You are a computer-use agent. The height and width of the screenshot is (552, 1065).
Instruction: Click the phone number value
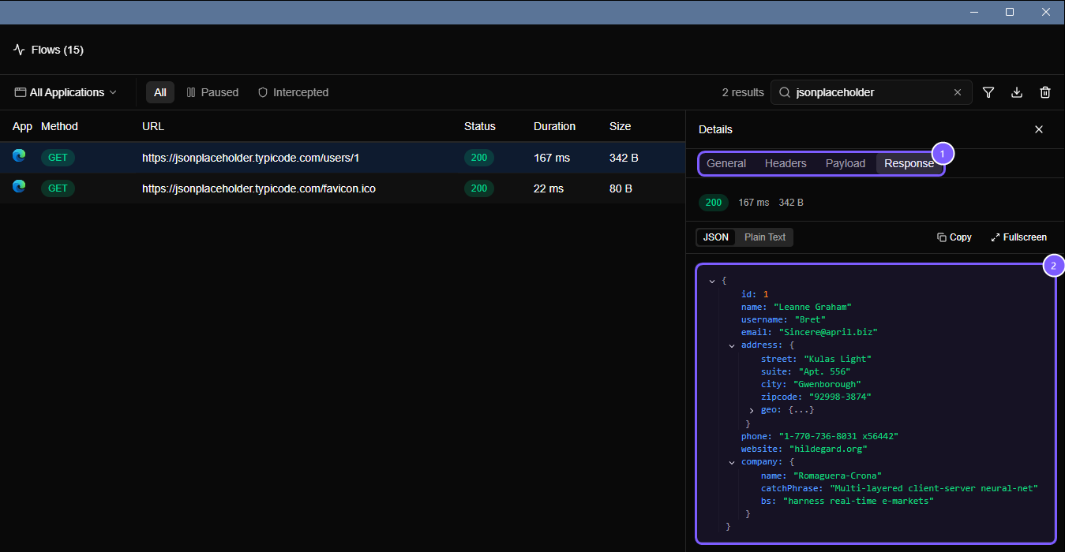pyautogui.click(x=838, y=436)
